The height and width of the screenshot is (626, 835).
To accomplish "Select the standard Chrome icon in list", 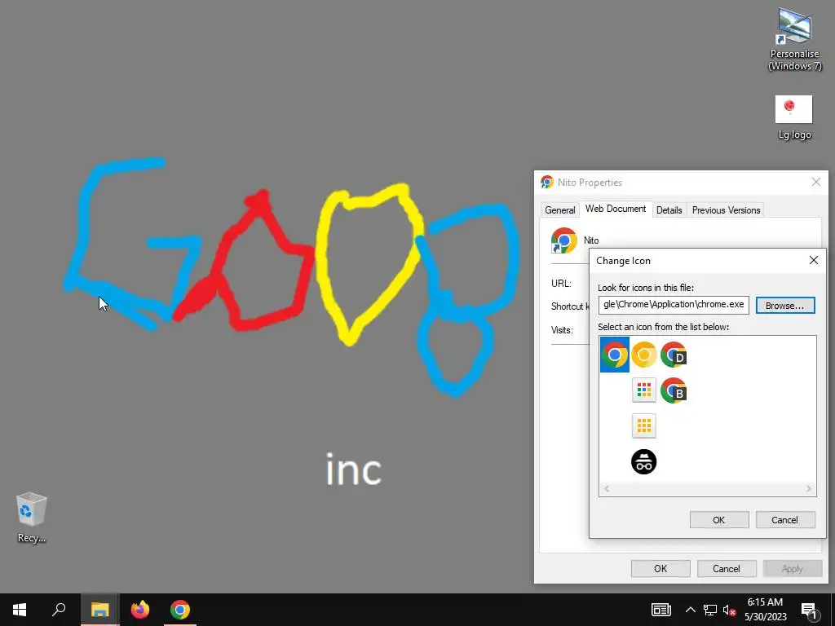I will (615, 355).
